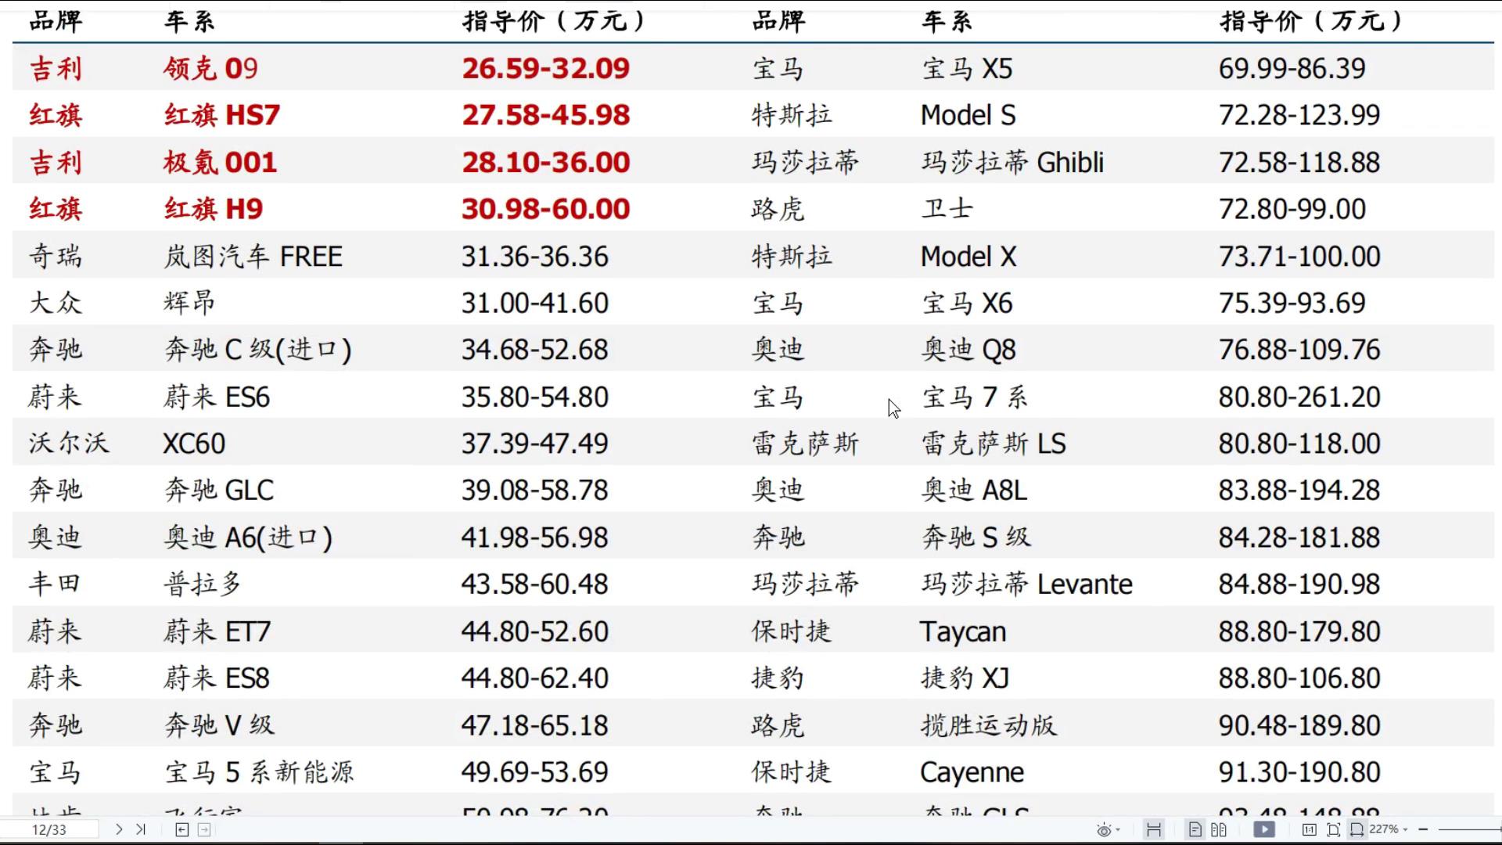1502x845 pixels.
Task: Select the 蔚来 ES8 cell
Action: (217, 678)
